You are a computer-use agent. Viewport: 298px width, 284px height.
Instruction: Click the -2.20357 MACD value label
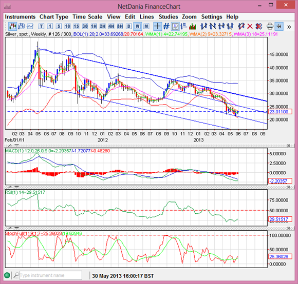pyautogui.click(x=280, y=181)
